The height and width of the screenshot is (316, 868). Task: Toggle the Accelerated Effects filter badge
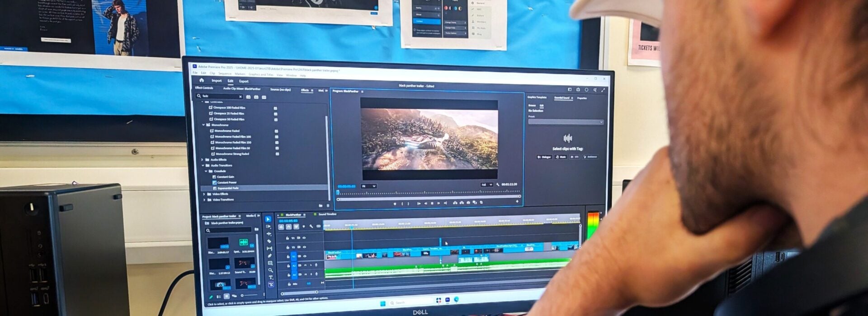pos(248,97)
